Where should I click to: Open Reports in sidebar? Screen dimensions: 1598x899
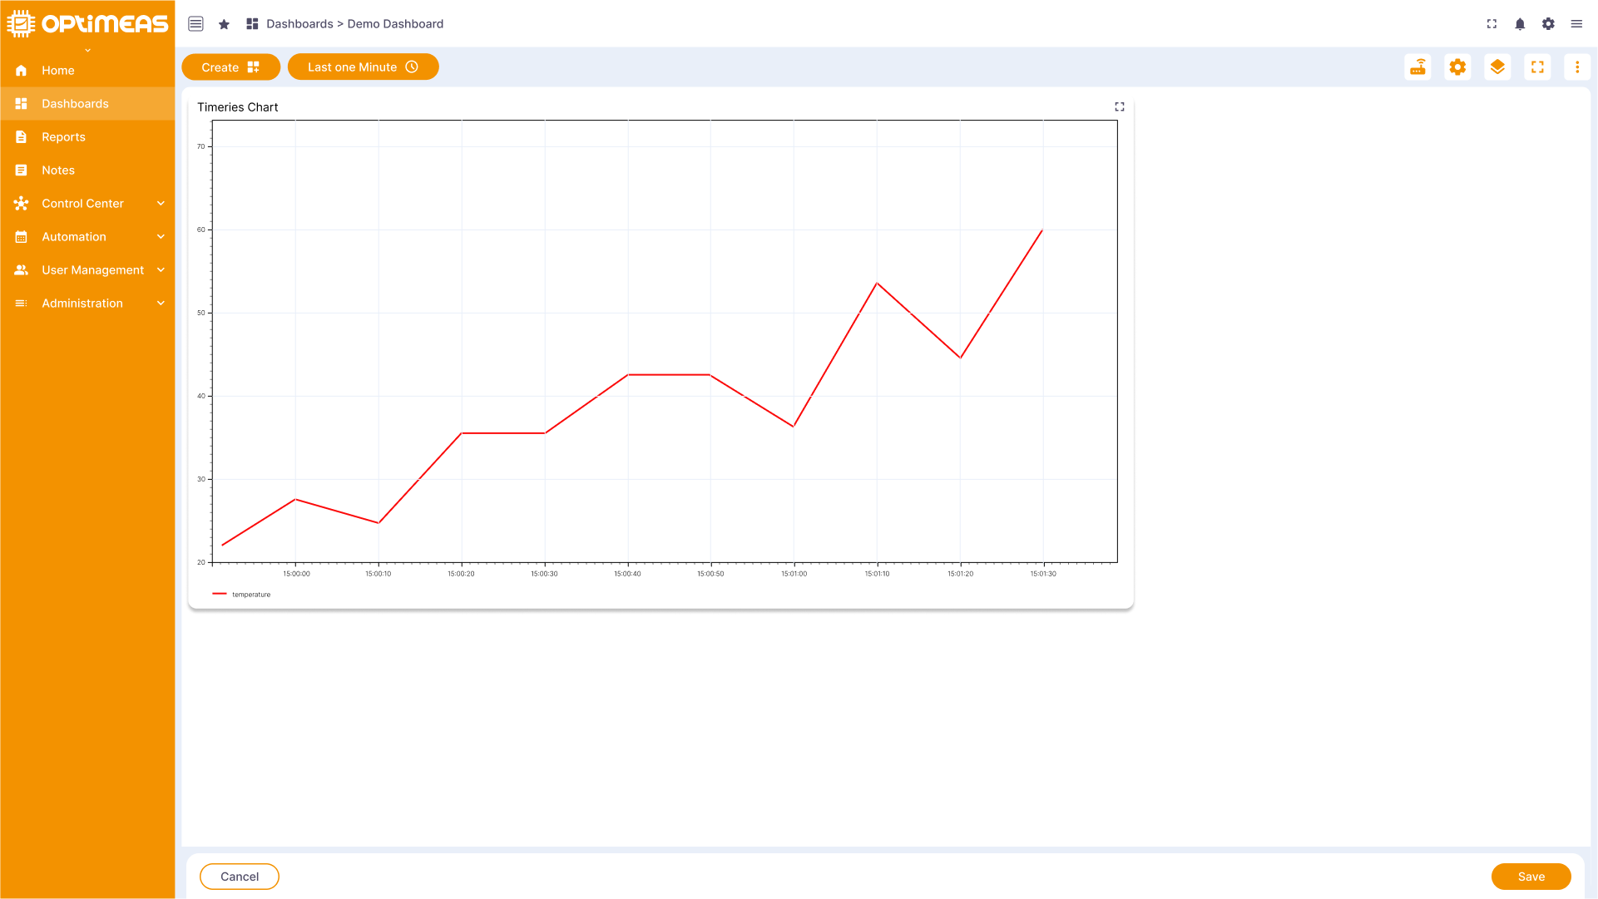click(x=87, y=137)
